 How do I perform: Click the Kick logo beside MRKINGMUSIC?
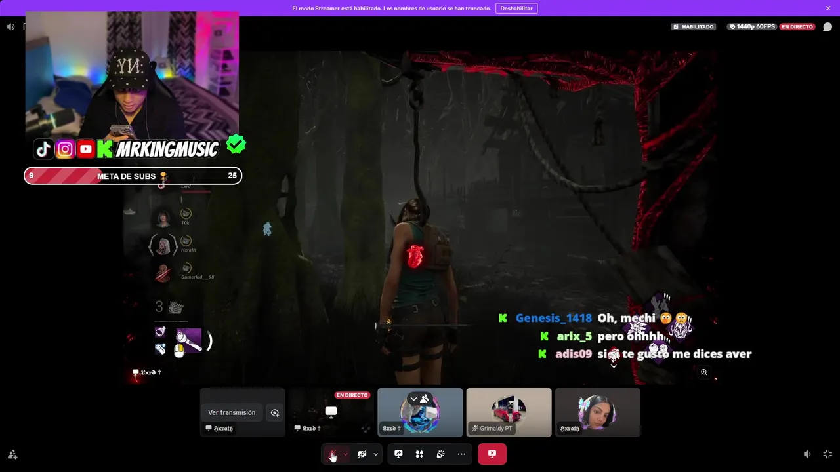105,149
